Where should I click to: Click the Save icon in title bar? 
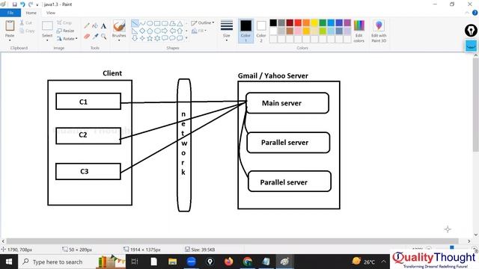point(14,4)
